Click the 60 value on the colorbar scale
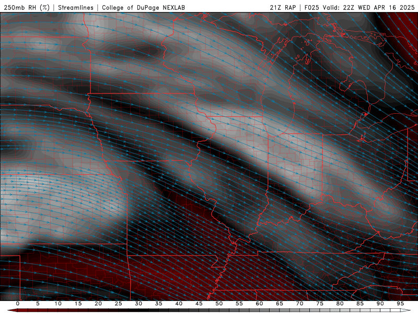 pyautogui.click(x=259, y=304)
